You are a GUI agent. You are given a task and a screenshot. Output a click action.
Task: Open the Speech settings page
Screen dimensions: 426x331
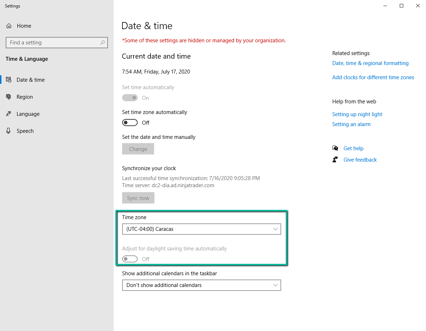(25, 131)
